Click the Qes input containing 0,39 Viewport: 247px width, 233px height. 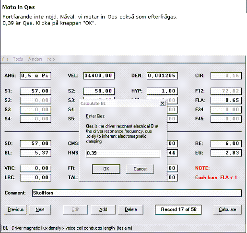click(123, 154)
